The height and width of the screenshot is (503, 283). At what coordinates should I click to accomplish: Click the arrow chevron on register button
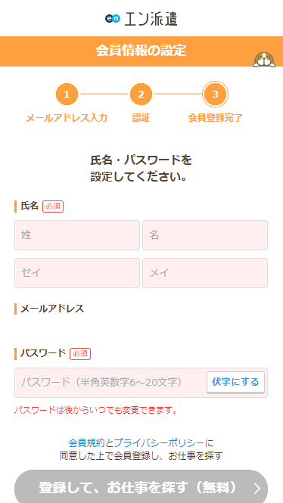point(257,488)
